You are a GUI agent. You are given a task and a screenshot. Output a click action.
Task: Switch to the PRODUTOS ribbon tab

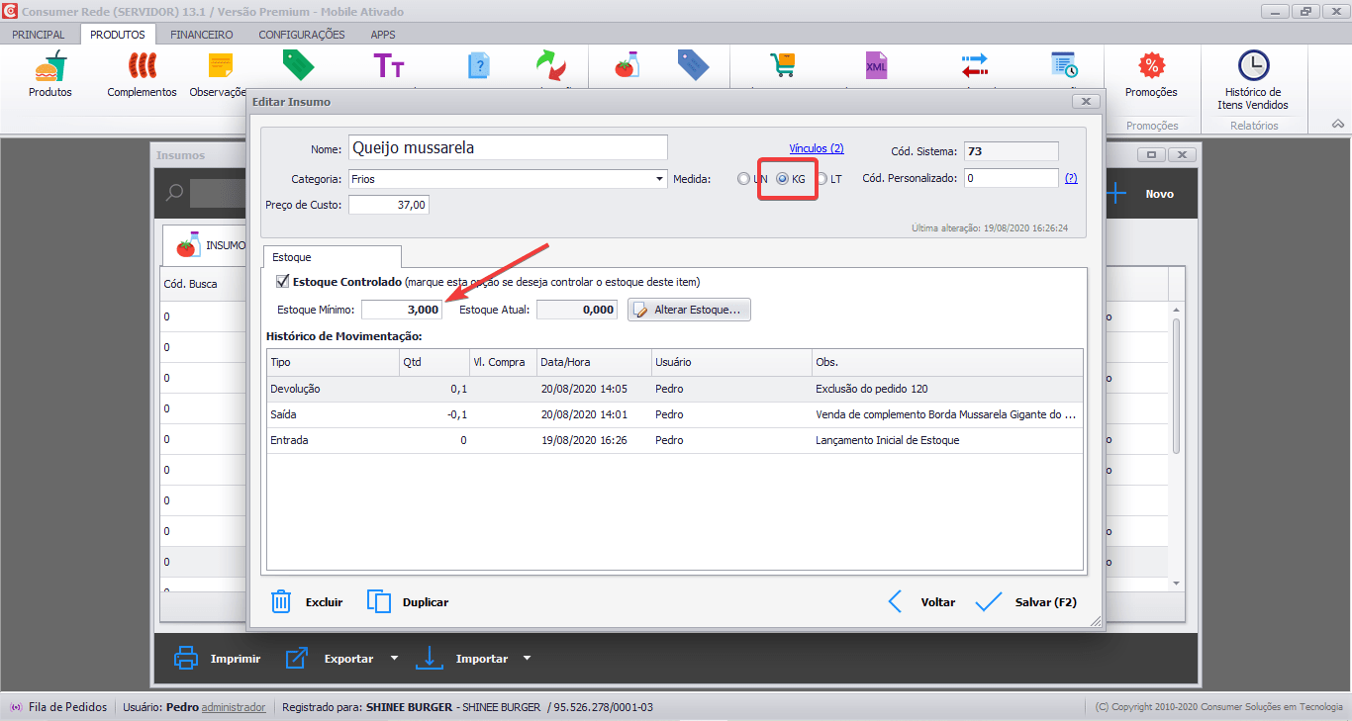[117, 35]
